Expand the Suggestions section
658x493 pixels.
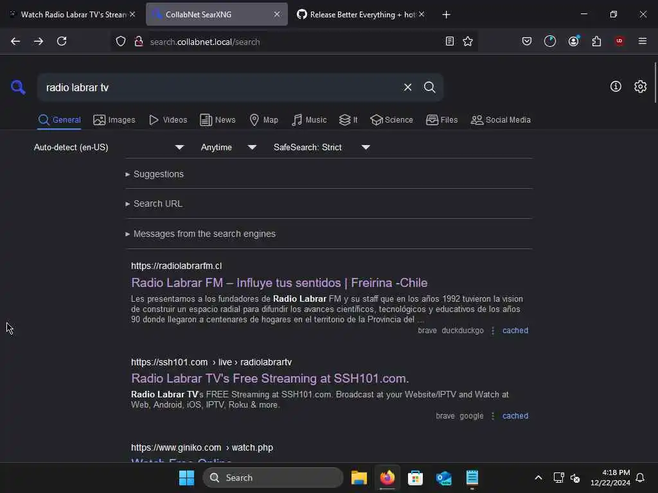click(x=154, y=174)
